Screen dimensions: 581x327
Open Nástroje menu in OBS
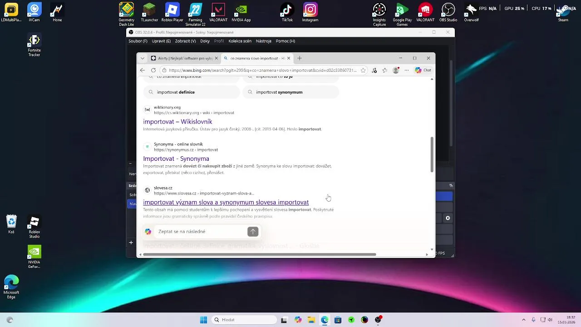tap(264, 41)
